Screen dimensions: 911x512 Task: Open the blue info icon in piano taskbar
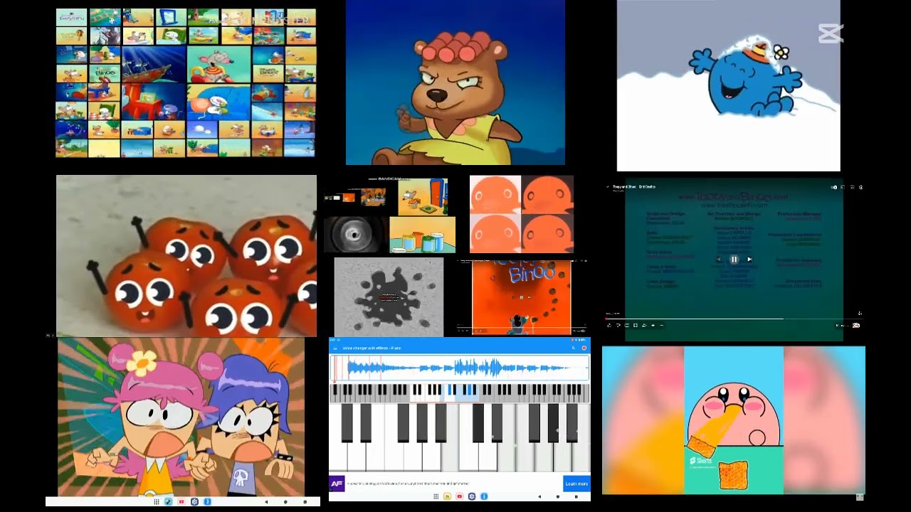(484, 496)
